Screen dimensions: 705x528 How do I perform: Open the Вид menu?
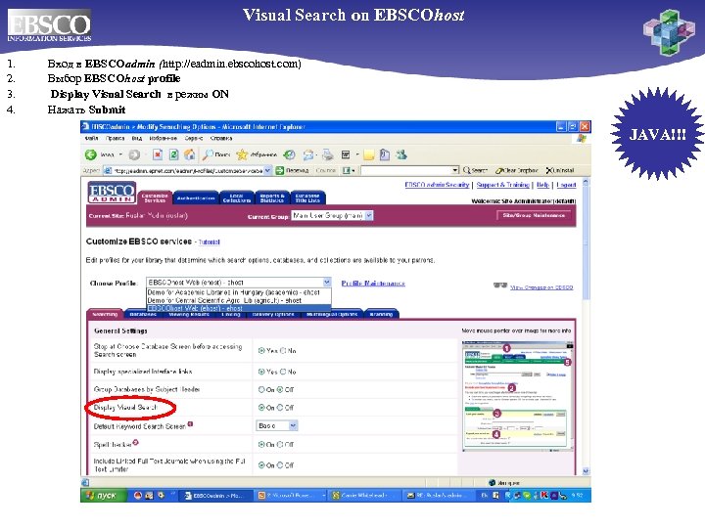click(x=137, y=138)
